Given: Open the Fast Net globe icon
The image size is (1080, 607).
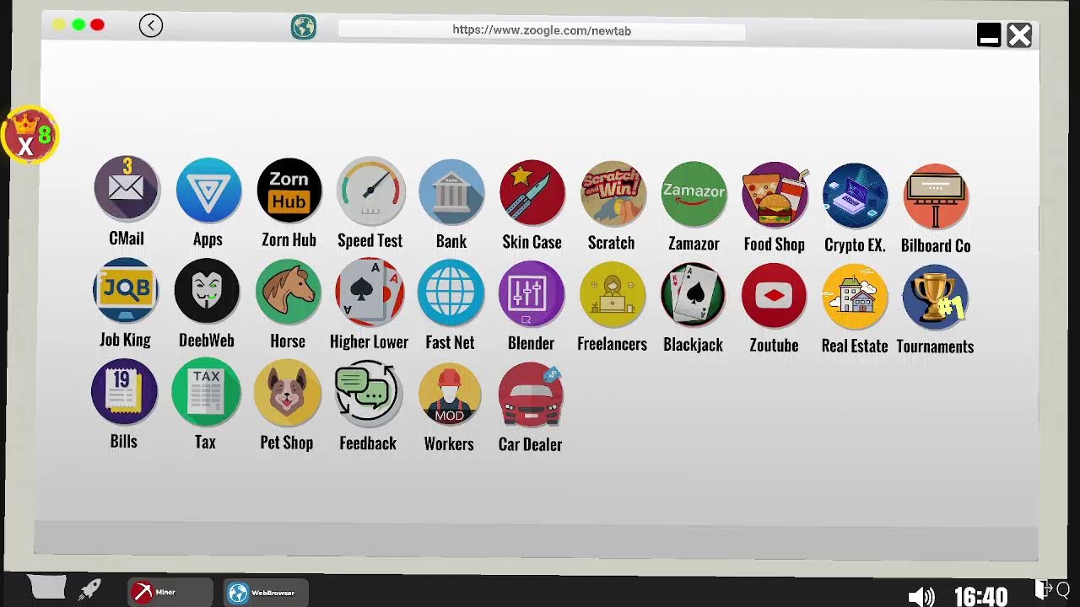Looking at the screenshot, I should (451, 293).
